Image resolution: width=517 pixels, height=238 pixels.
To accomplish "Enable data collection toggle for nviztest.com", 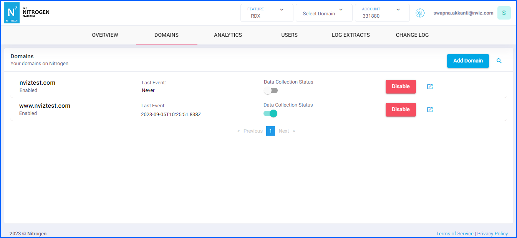I will pyautogui.click(x=271, y=91).
